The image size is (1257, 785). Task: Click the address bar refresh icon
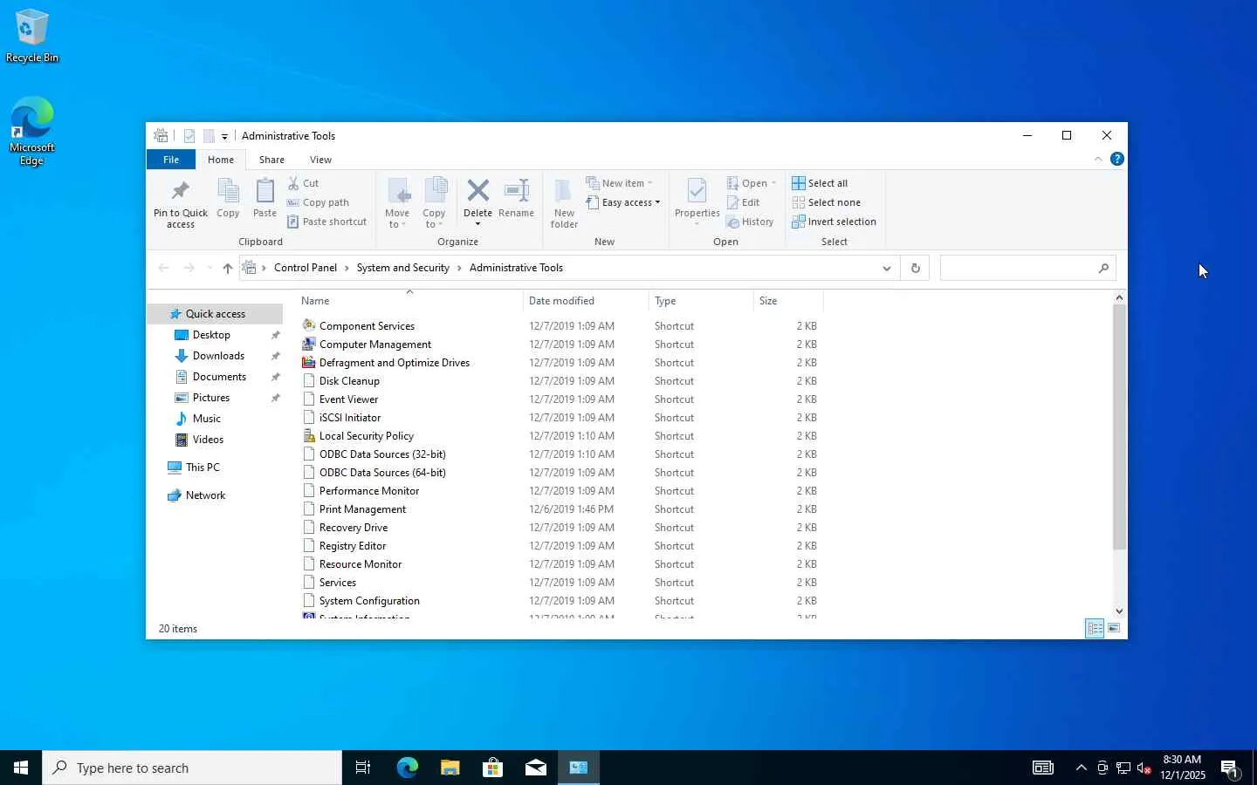pyautogui.click(x=915, y=268)
